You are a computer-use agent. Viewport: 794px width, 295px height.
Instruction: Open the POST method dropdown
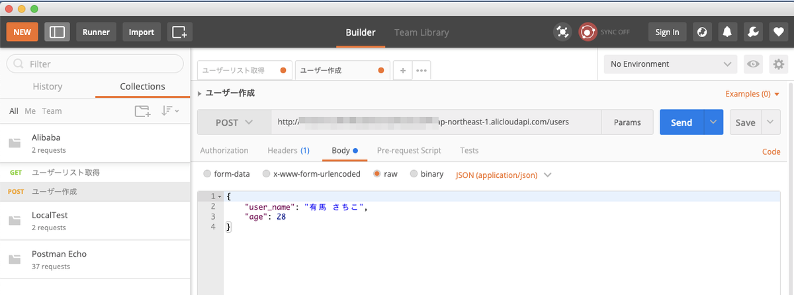pos(234,122)
